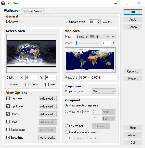Close the EarthView window
This screenshot has width=145, height=148.
(139, 3)
